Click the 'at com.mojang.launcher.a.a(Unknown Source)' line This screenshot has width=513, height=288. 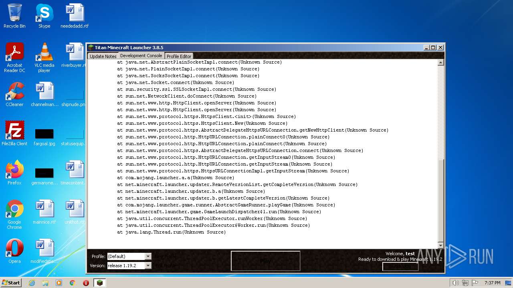pos(176,178)
